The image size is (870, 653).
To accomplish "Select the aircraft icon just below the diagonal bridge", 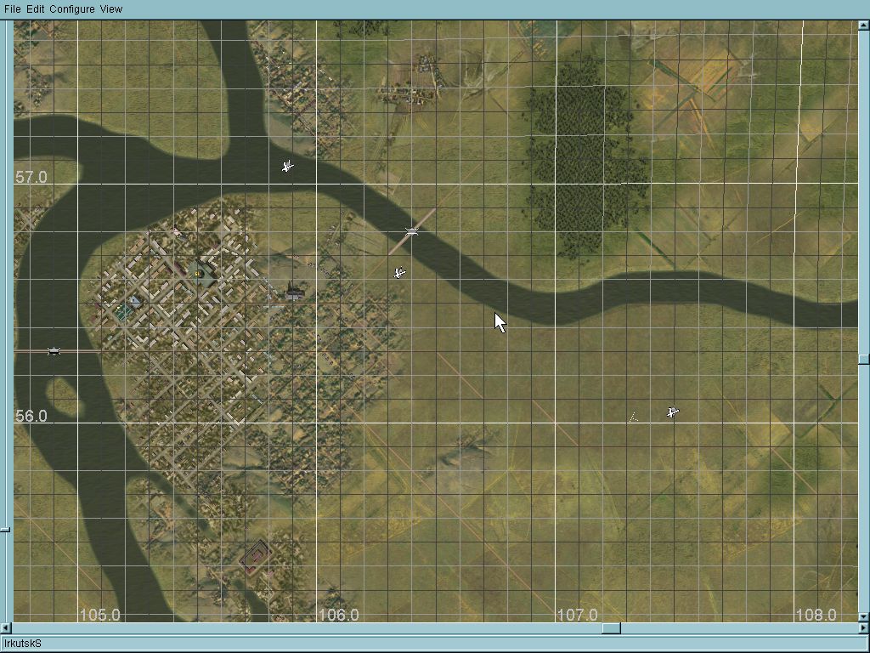I will pyautogui.click(x=399, y=273).
